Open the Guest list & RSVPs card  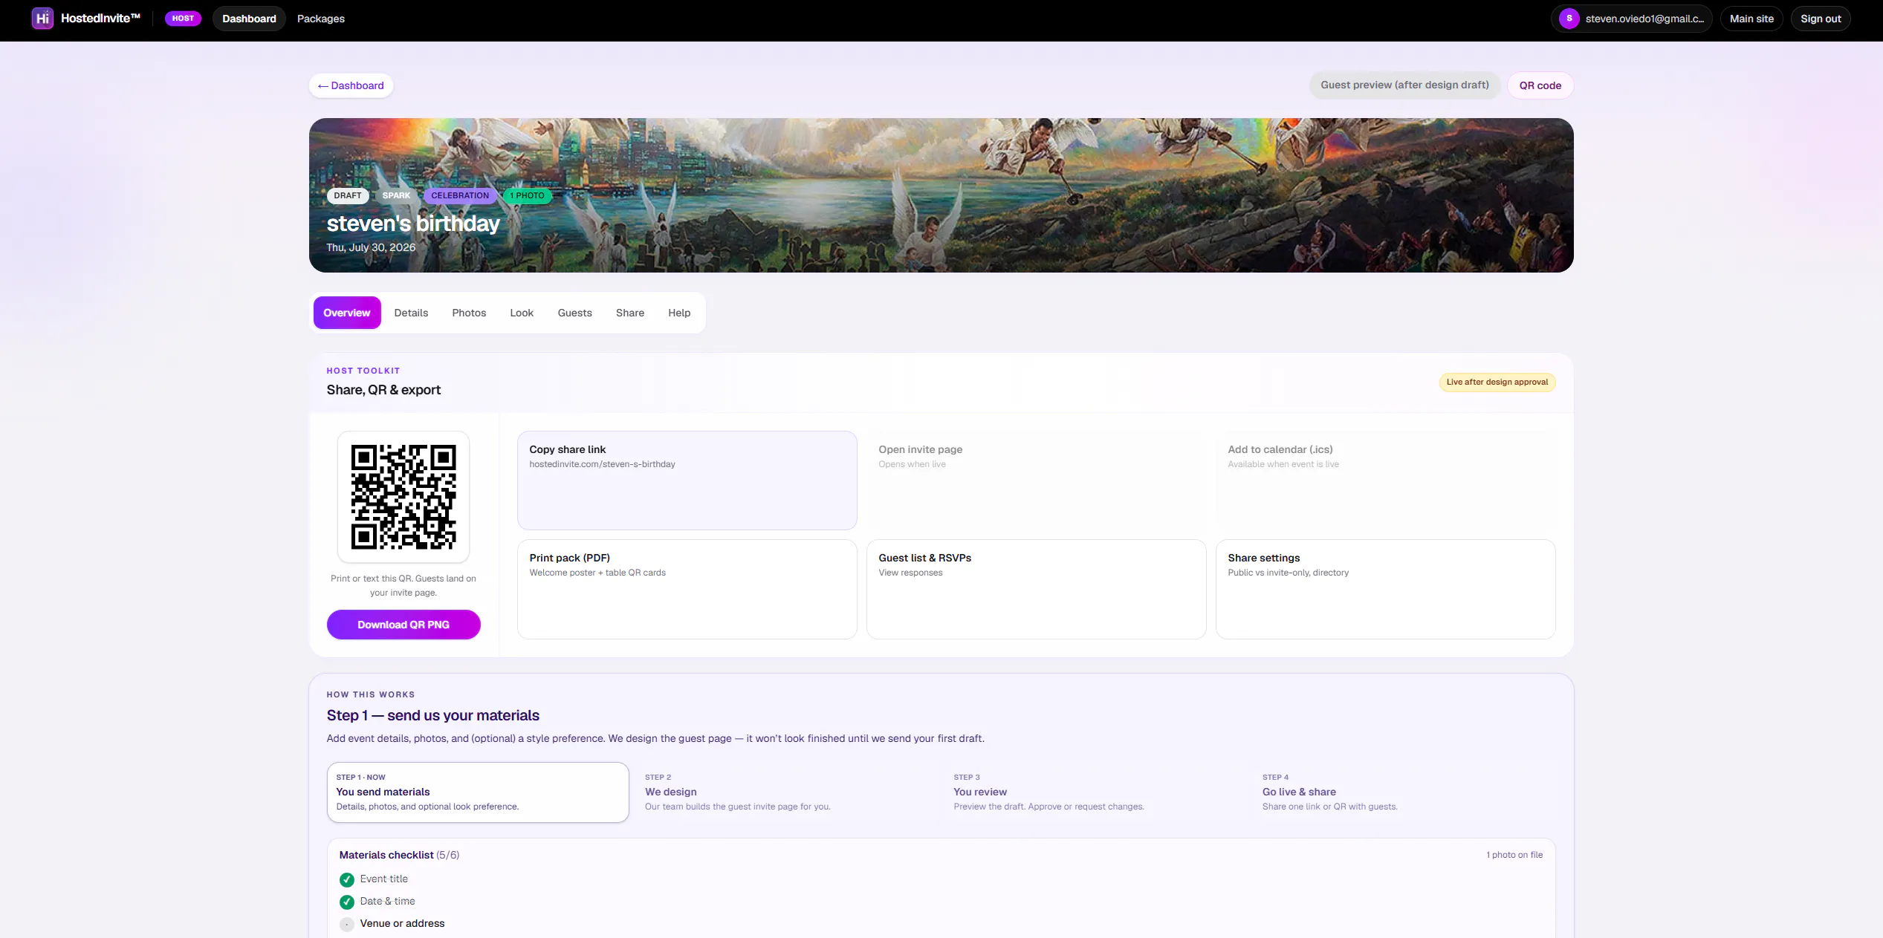point(1037,589)
